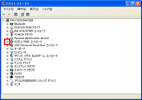This screenshot has height=100, width=142.
Task: Expand the Bluetooth category
Action: pos(7,24)
